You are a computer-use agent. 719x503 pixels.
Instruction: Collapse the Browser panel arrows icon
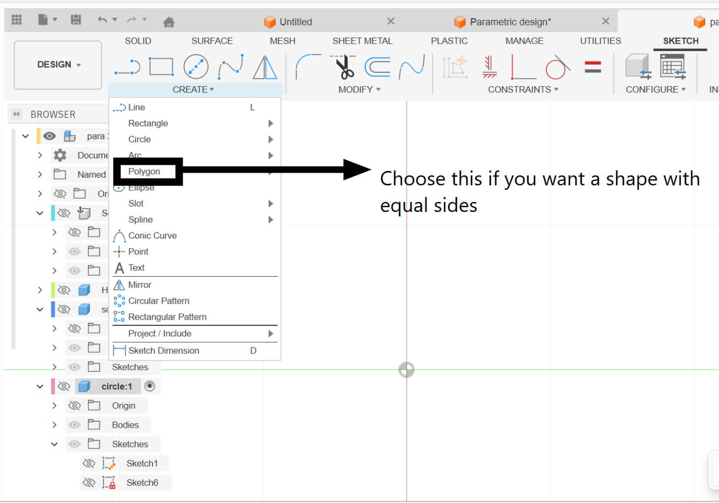[x=16, y=114]
